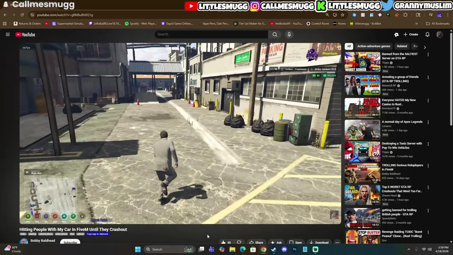
Task: Open the Windows Start menu
Action: pyautogui.click(x=138, y=249)
